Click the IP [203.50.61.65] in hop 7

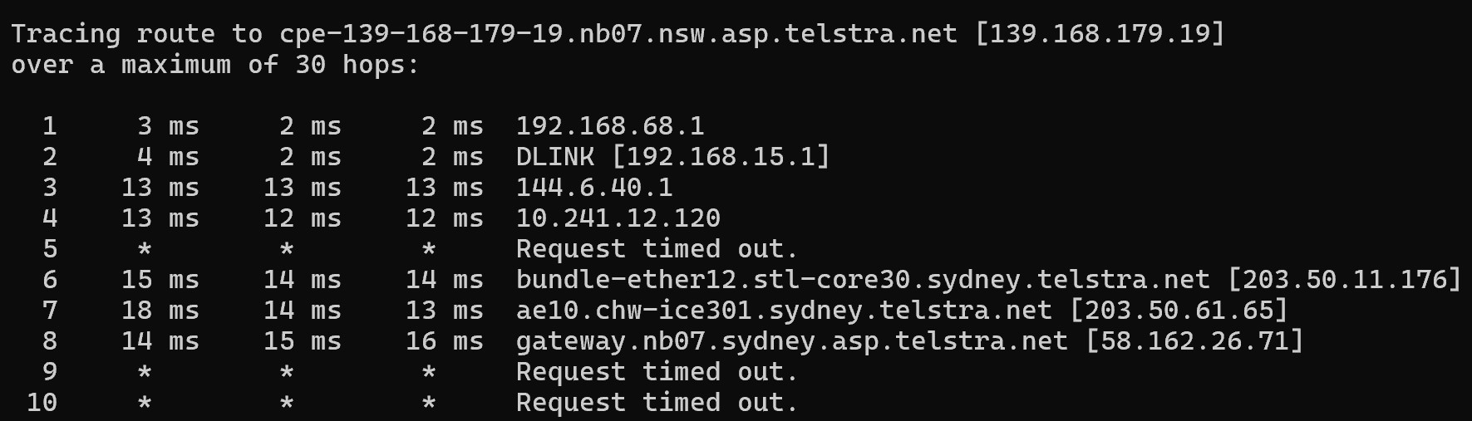pyautogui.click(x=1179, y=311)
